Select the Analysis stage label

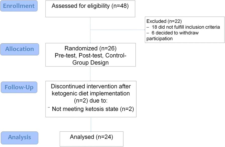19,137
